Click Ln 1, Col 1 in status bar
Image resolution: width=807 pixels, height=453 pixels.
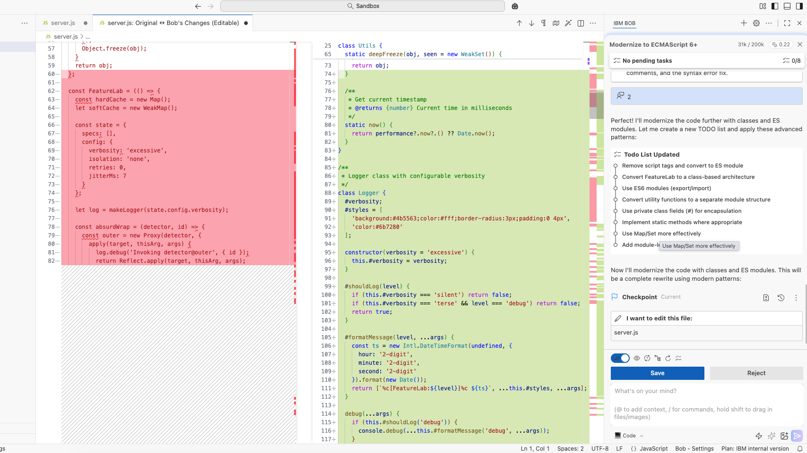click(x=535, y=449)
